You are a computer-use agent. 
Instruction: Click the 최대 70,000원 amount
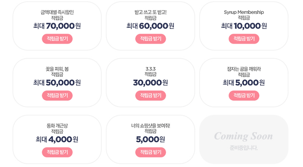[x=57, y=26]
